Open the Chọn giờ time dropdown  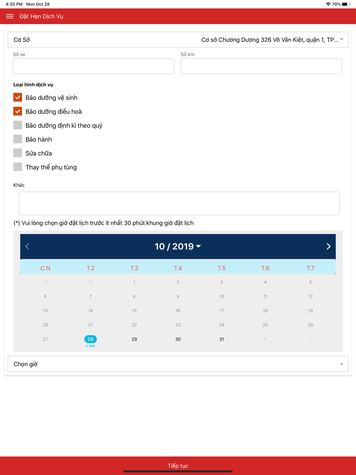tap(178, 364)
